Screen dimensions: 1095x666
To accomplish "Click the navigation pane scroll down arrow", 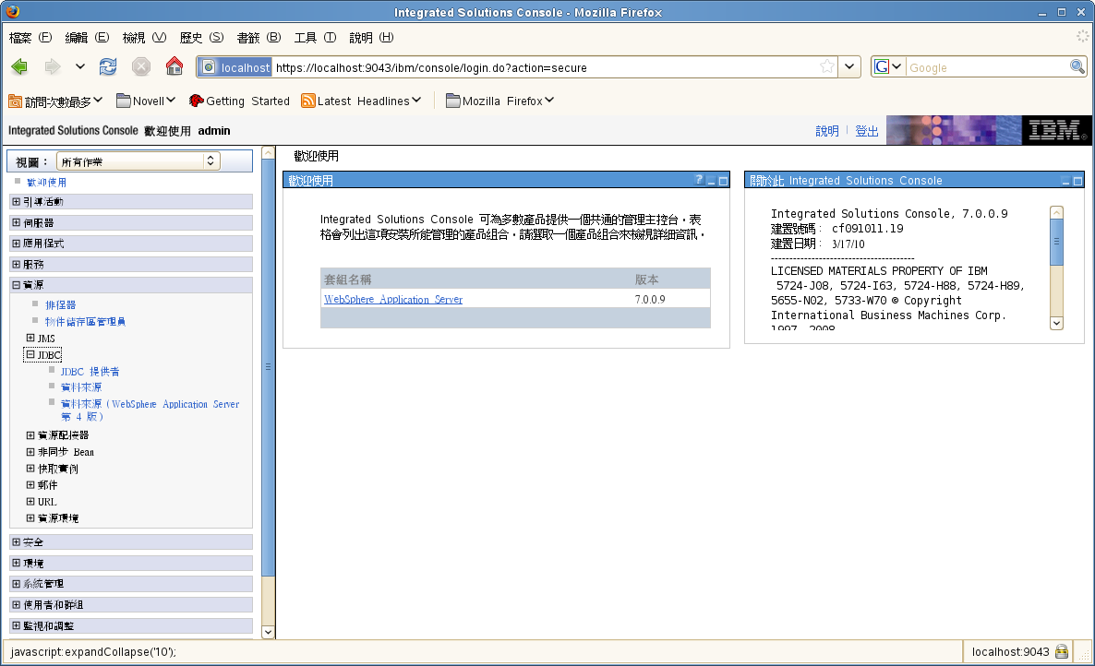I will click(x=268, y=632).
